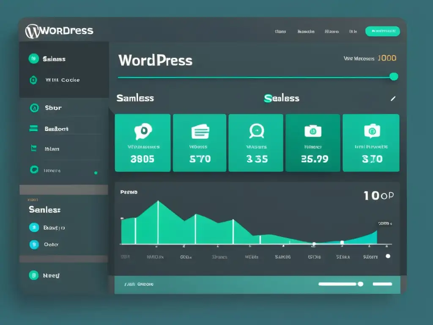Click the 25.79 statistics card
Image resolution: width=433 pixels, height=325 pixels.
[313, 143]
